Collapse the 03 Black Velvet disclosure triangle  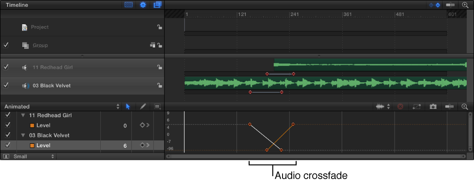[23, 136]
